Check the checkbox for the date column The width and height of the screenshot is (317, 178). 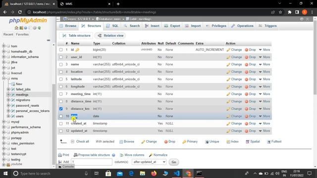[61, 116]
